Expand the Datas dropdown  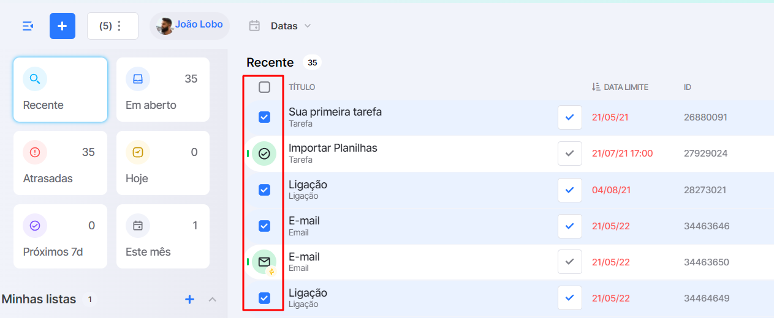point(291,26)
